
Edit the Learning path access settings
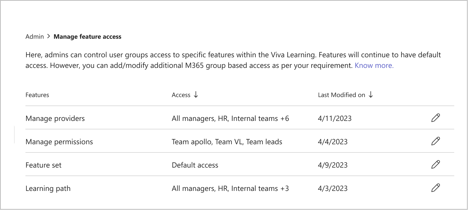click(x=436, y=188)
